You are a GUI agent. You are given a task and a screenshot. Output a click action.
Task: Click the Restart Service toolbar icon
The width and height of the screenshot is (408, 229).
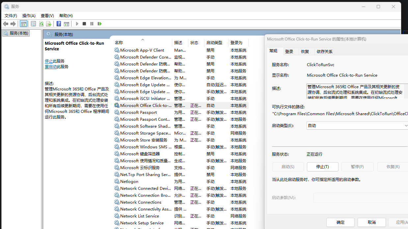(x=99, y=24)
